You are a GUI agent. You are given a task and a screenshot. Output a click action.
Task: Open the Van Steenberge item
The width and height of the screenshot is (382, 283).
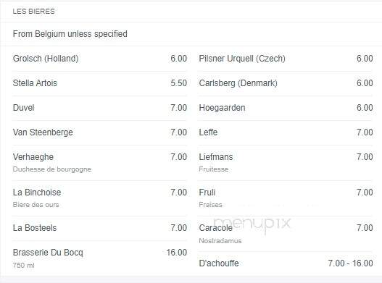43,132
